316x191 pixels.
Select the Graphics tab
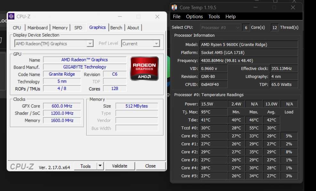click(97, 27)
